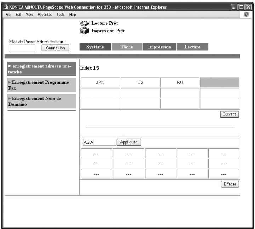Click the Effacer button
Screen dimensions: 255x229
[x=230, y=184]
